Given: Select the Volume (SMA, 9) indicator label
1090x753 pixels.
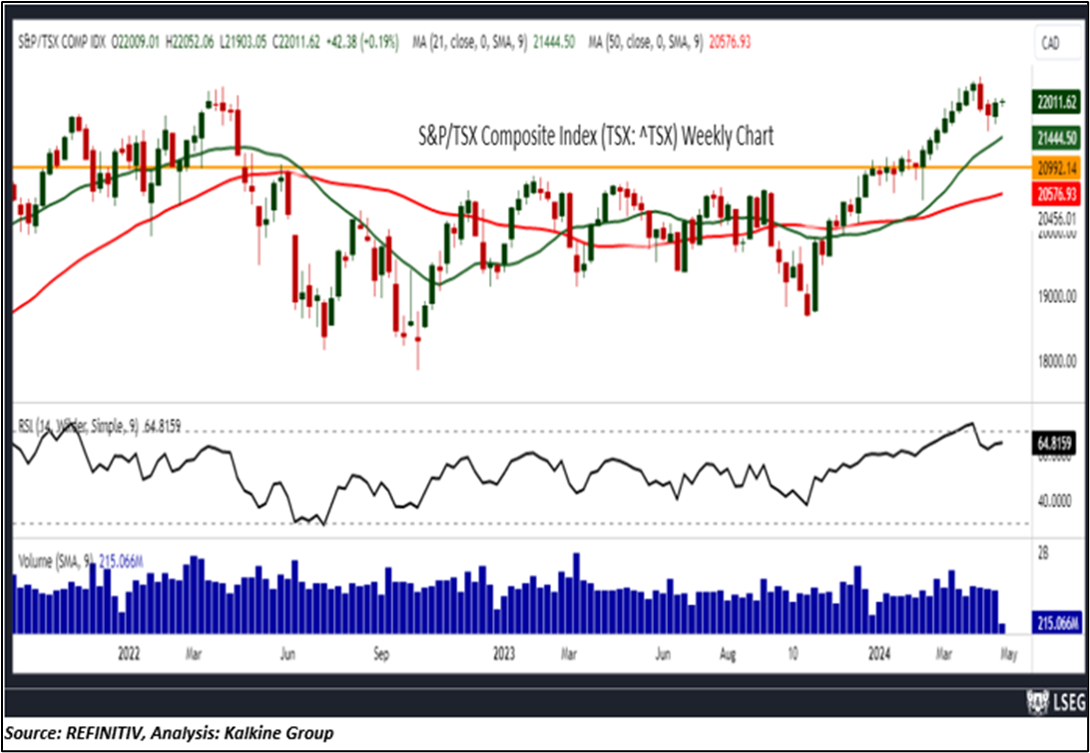Looking at the screenshot, I should point(58,560).
